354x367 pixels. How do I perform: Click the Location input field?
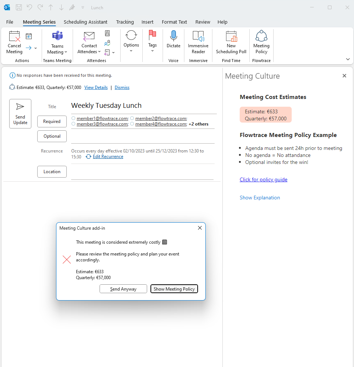(142, 172)
